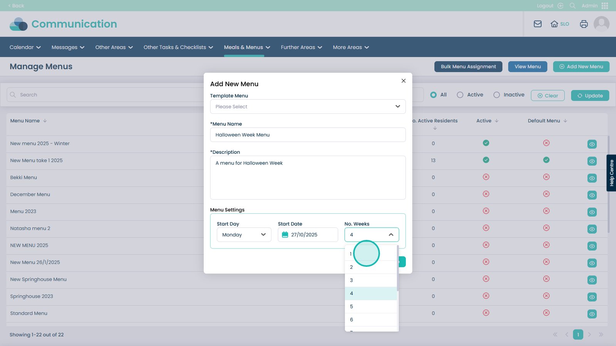Select 5 from the No. Weeks list
Image resolution: width=616 pixels, height=346 pixels.
371,306
